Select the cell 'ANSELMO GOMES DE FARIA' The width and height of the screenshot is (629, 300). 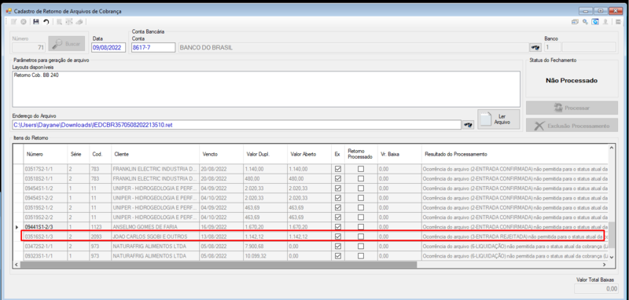pos(155,227)
